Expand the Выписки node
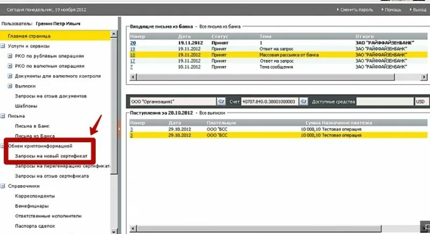This screenshot has width=430, height=234. click(10, 86)
